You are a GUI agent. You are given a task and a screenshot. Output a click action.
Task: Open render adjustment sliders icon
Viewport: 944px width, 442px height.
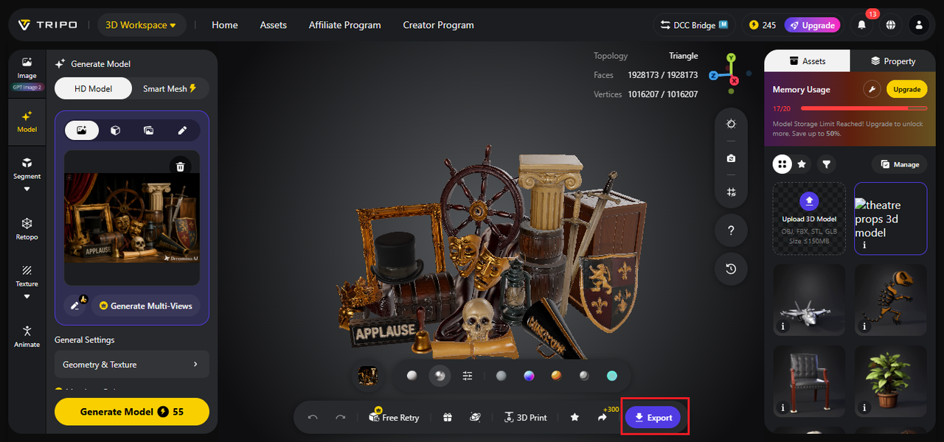pos(468,376)
